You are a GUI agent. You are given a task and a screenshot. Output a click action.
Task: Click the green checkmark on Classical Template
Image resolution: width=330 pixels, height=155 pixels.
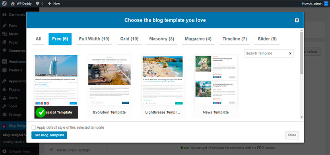(41, 112)
